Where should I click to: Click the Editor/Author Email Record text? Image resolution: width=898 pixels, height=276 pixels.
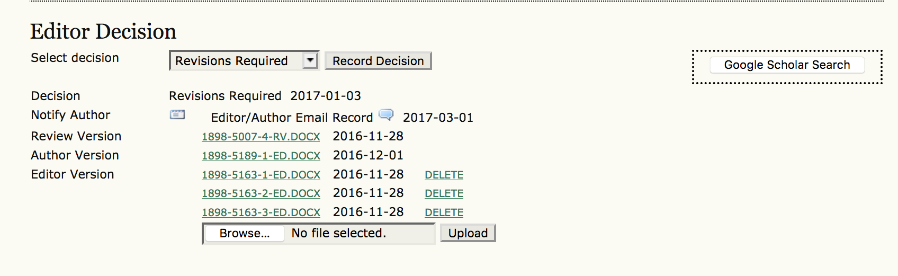pos(292,118)
